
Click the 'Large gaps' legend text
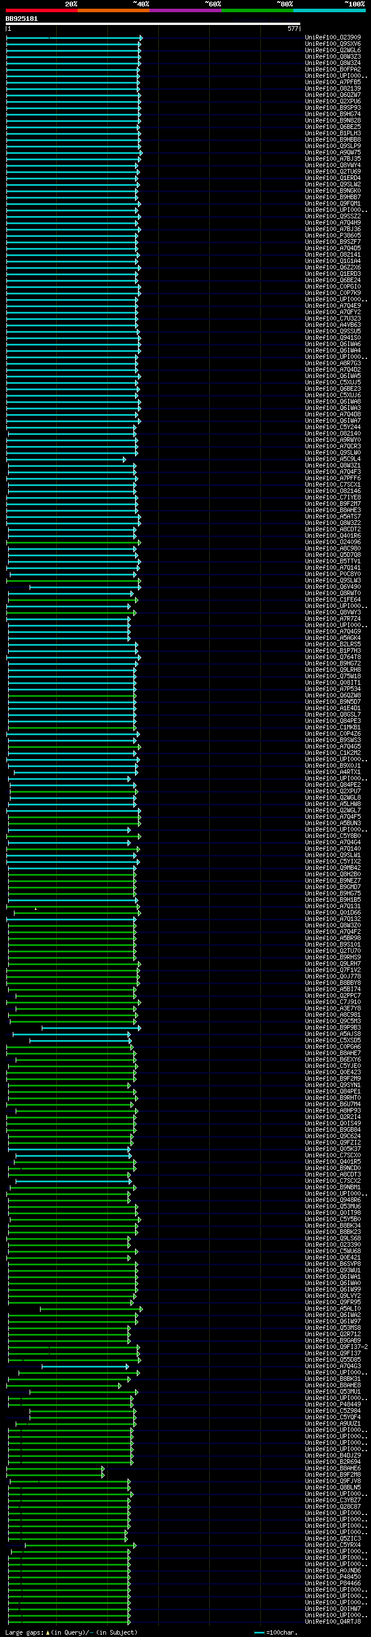pyautogui.click(x=25, y=1632)
